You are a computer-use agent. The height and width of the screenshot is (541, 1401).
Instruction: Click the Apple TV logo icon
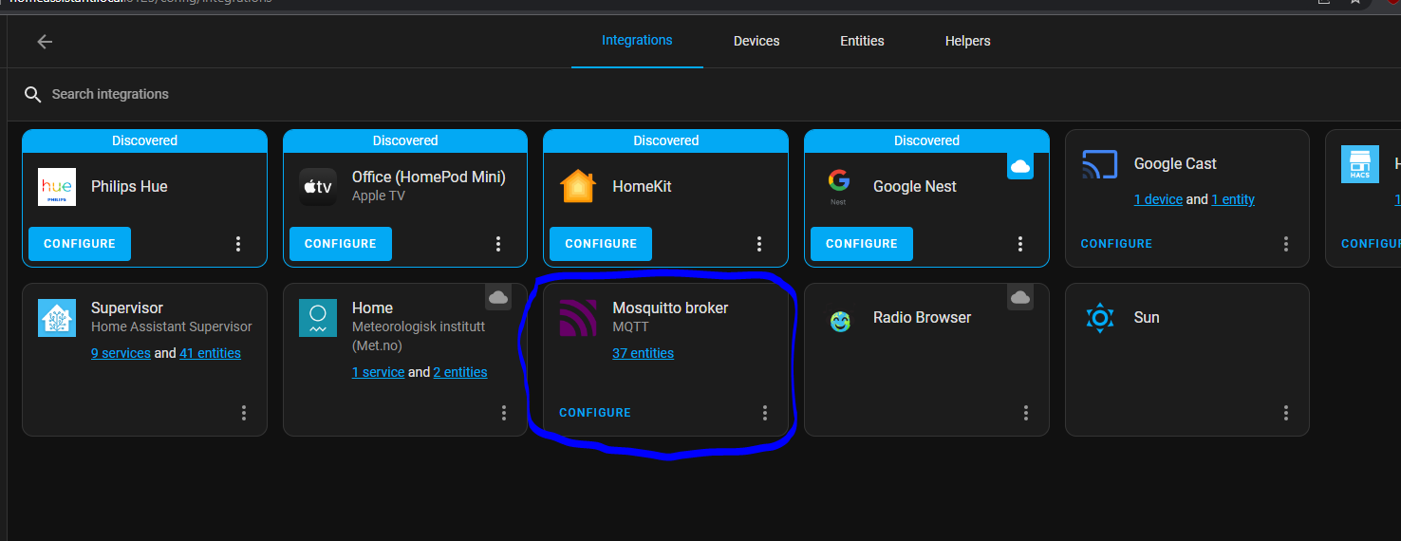click(x=318, y=187)
